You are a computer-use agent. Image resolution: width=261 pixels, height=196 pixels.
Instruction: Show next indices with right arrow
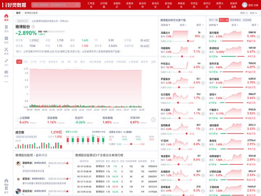pos(153,120)
